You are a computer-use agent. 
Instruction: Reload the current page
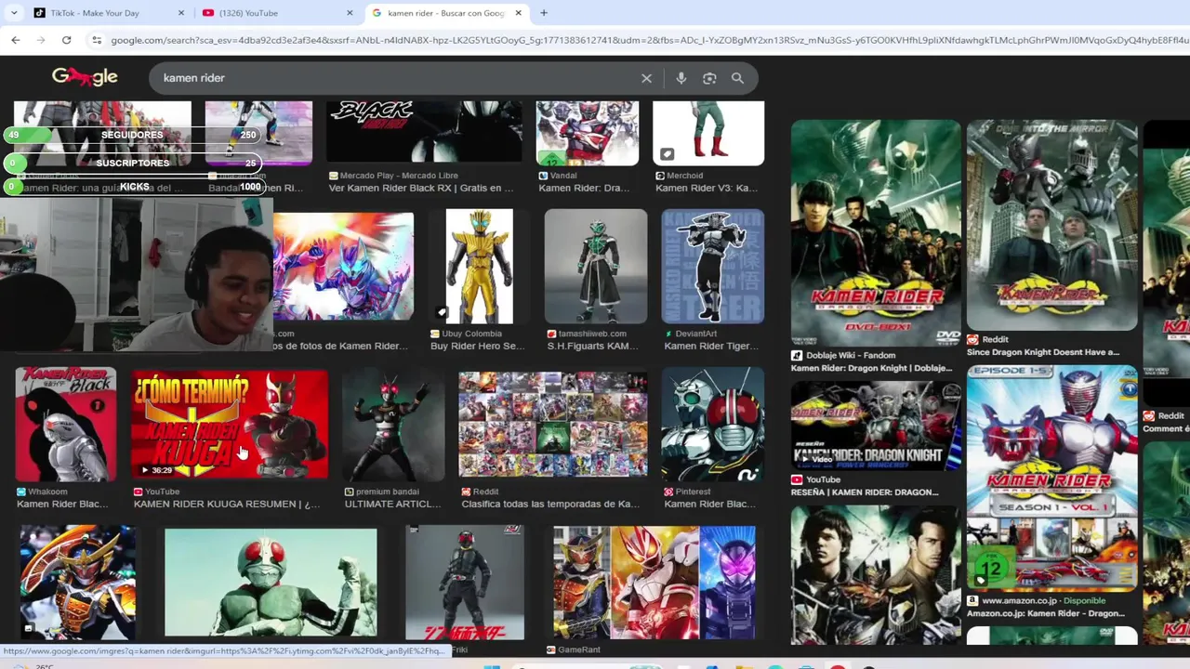(66, 40)
